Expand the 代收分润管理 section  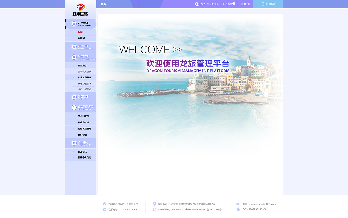(x=84, y=77)
